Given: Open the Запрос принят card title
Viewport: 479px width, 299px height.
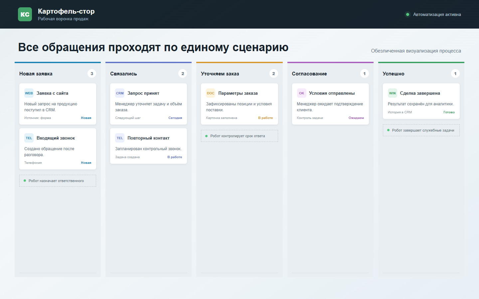Looking at the screenshot, I should click(143, 93).
